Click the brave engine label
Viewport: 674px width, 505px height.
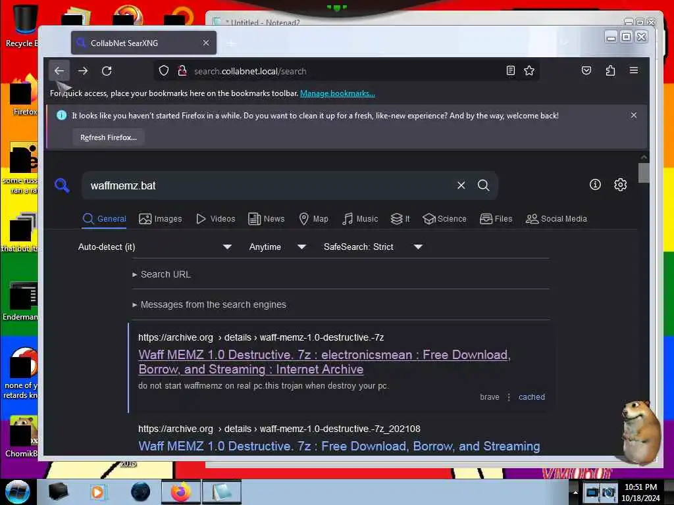click(490, 397)
